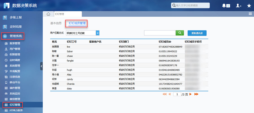Click the 用户管理 person icon
254x113 pixels.
pos(6,49)
